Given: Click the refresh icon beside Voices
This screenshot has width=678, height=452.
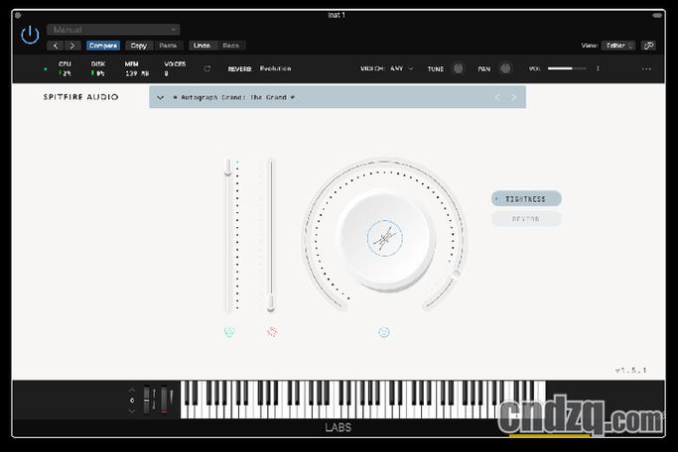Looking at the screenshot, I should [207, 68].
